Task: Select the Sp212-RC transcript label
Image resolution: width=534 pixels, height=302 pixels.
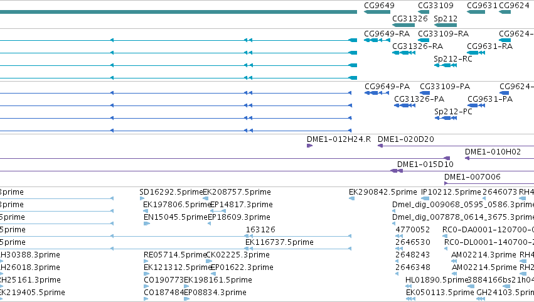Action: tap(453, 59)
